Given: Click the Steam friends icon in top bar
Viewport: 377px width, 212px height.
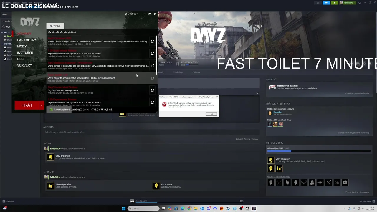Looking at the screenshot, I should pos(318,3).
